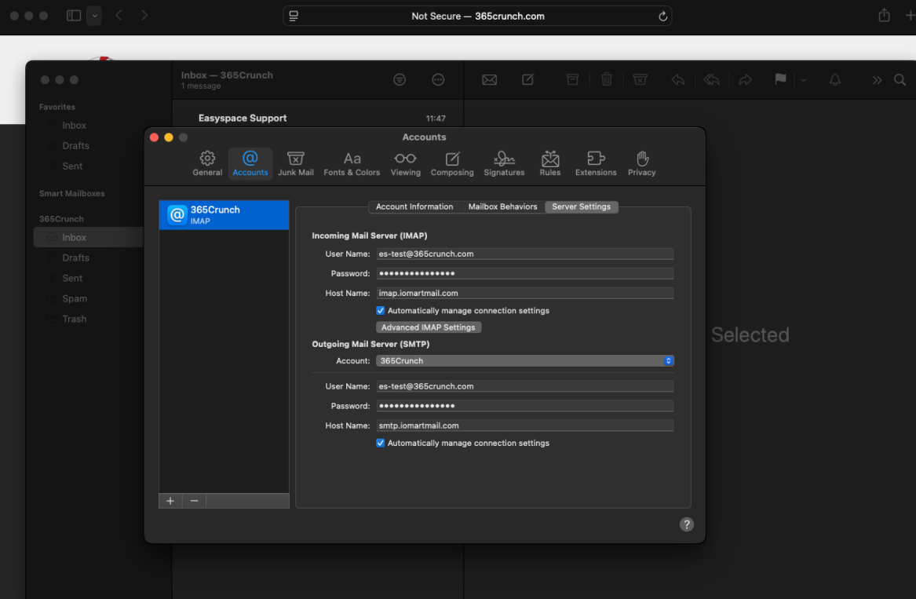The height and width of the screenshot is (599, 916).
Task: Click incoming User Name field
Action: point(524,254)
